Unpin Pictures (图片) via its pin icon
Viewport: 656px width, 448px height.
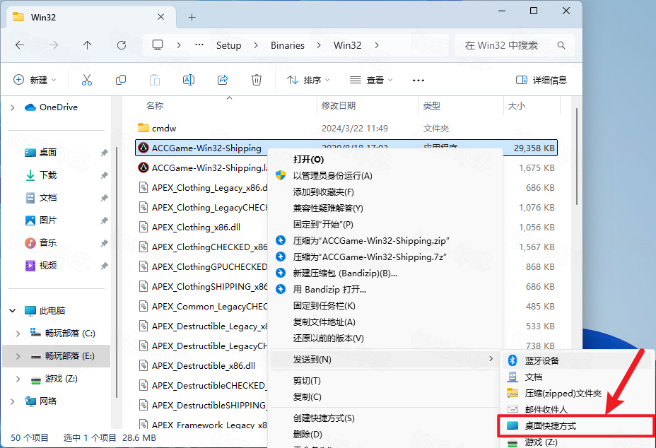104,221
